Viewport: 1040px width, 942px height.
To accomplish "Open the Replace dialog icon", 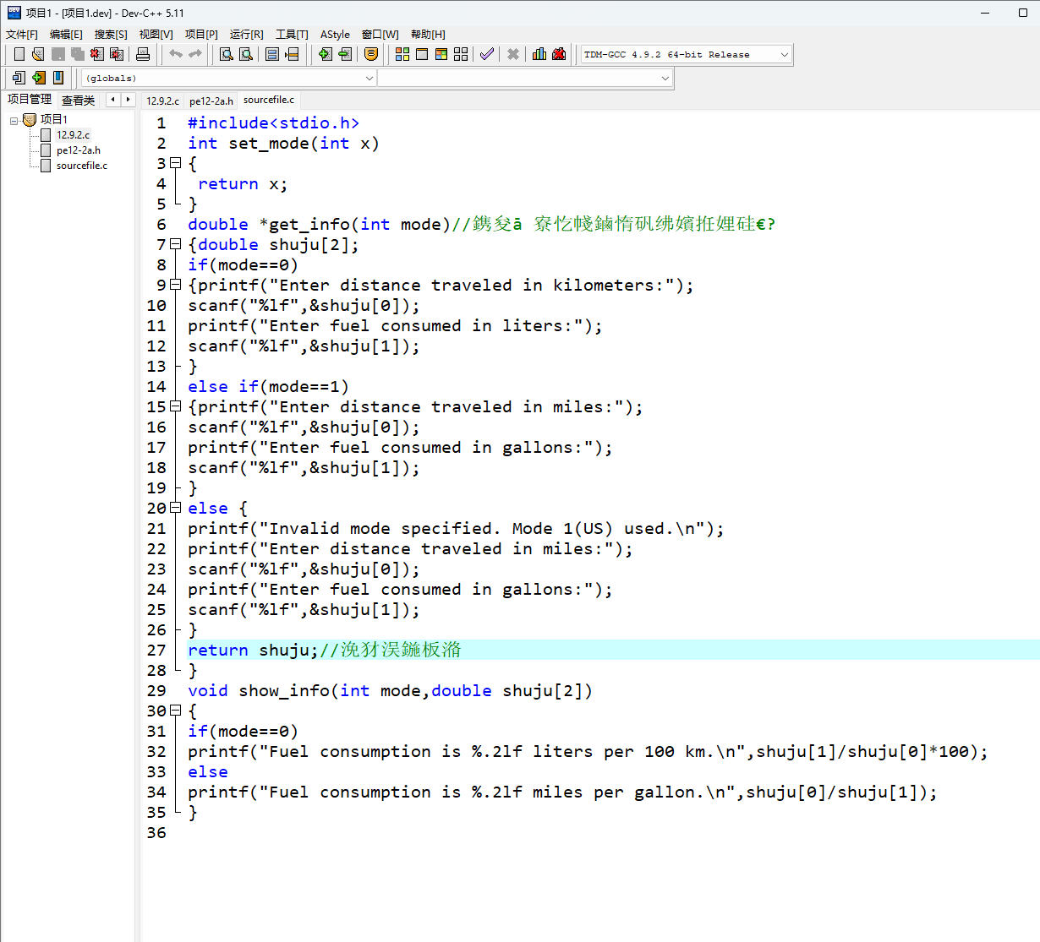I will coord(246,54).
